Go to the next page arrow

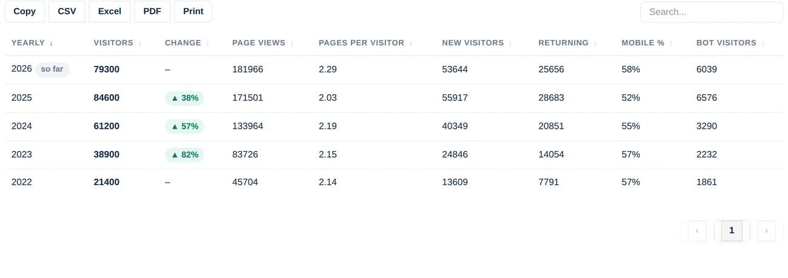766,231
